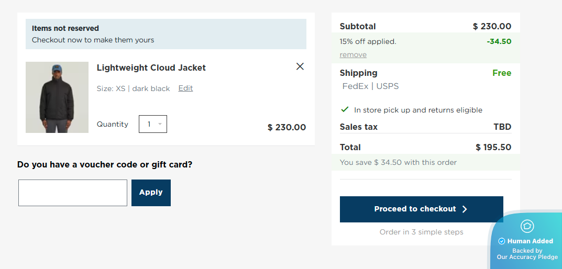Open the Quantity dropdown
The width and height of the screenshot is (562, 269).
(x=153, y=124)
